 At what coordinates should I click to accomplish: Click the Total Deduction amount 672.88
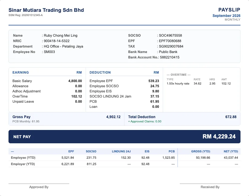point(231,117)
